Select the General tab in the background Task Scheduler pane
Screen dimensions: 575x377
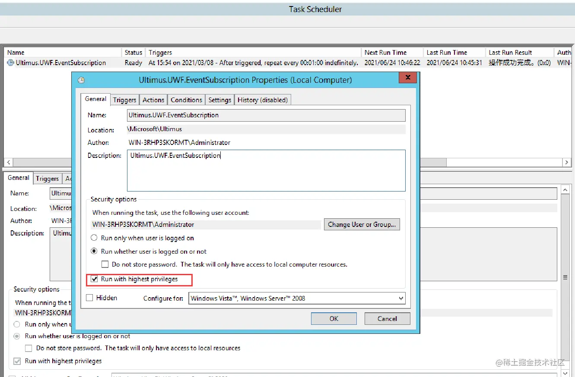click(x=19, y=178)
